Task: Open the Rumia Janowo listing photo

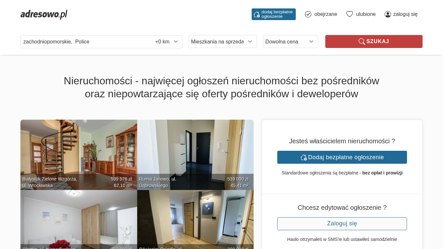Action: pyautogui.click(x=195, y=155)
